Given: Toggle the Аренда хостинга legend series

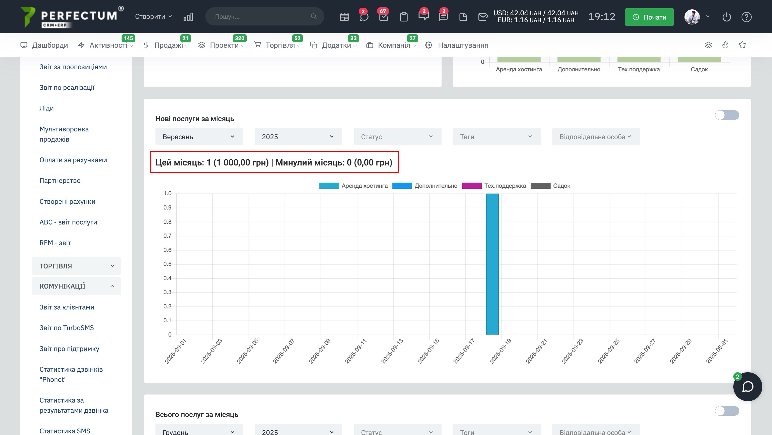Looking at the screenshot, I should [x=353, y=186].
